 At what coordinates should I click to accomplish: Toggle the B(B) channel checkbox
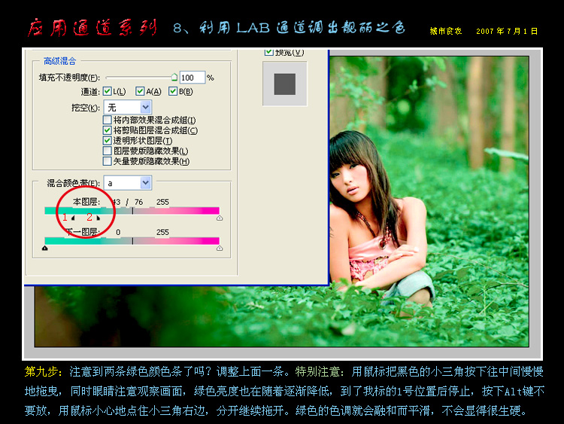point(173,91)
